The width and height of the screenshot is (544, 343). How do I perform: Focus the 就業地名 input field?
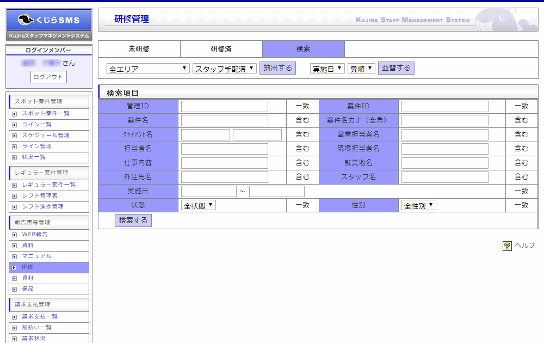pyautogui.click(x=445, y=163)
